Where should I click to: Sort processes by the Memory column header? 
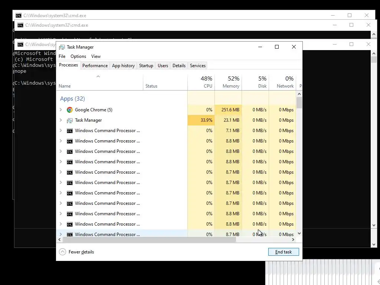tap(228, 82)
